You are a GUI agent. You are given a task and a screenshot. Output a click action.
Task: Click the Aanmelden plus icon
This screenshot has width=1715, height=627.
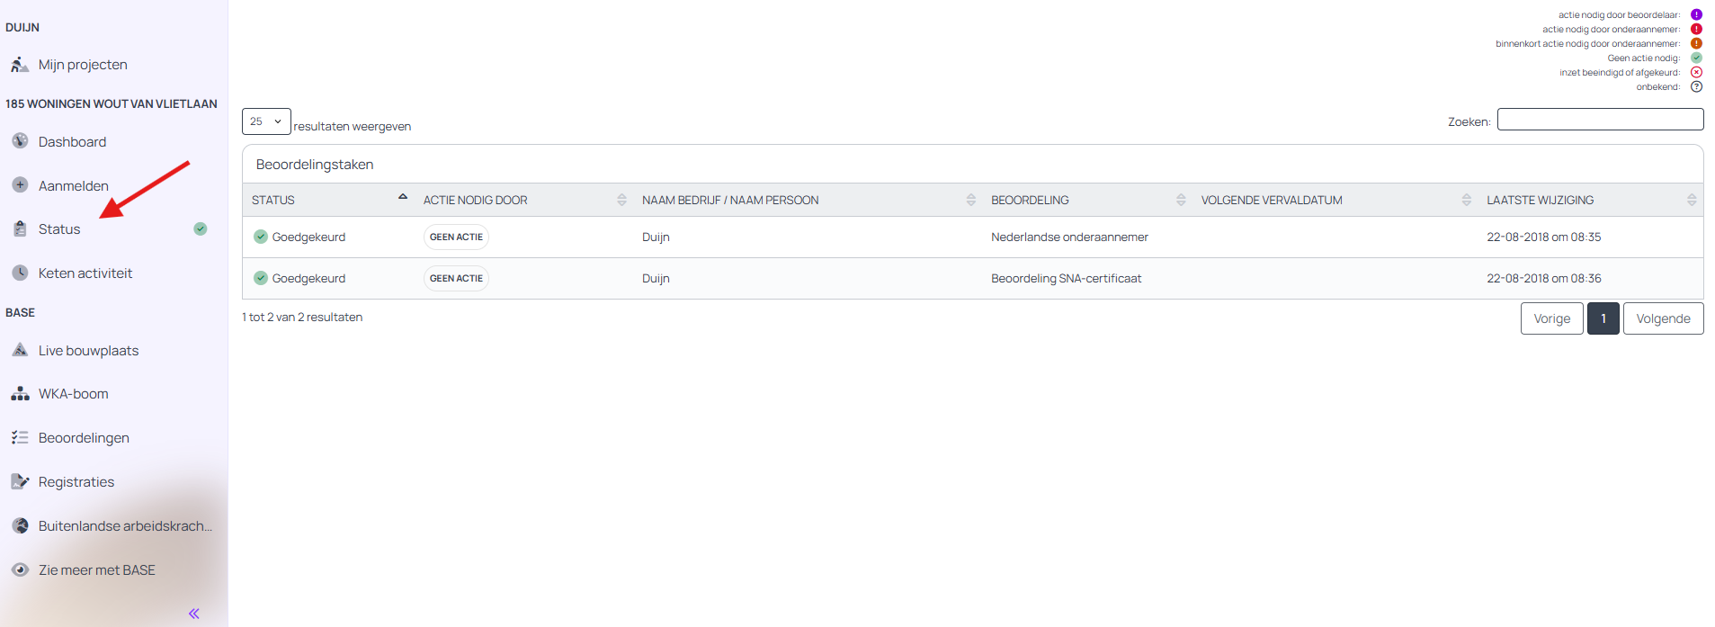(x=20, y=185)
